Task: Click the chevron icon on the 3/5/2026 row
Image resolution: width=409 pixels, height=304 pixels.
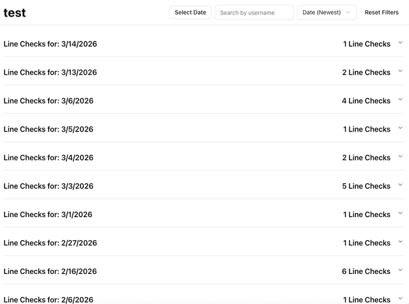Action: tap(400, 128)
